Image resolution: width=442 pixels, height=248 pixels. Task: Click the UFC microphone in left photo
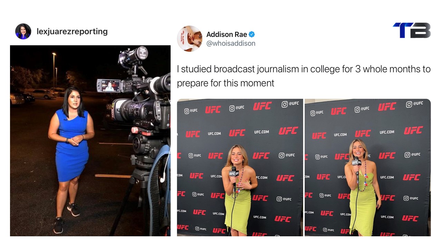pos(233,175)
